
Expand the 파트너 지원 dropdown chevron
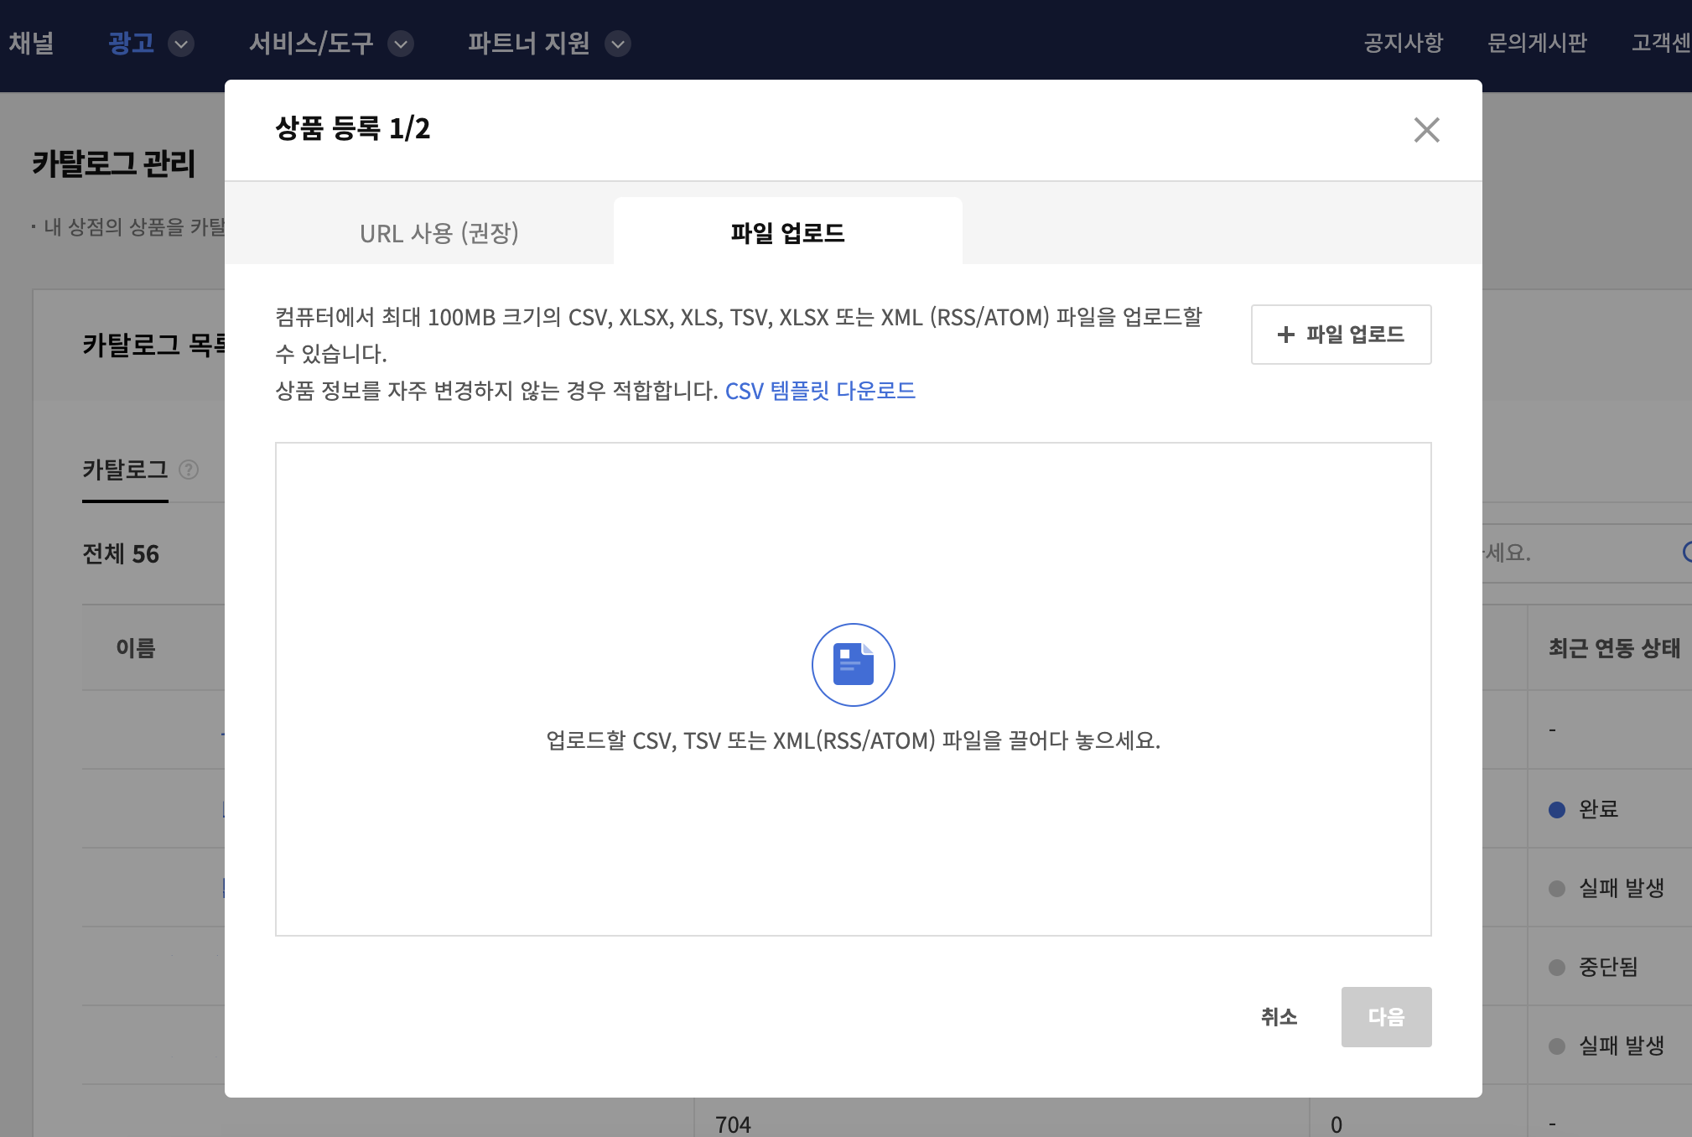tap(618, 44)
